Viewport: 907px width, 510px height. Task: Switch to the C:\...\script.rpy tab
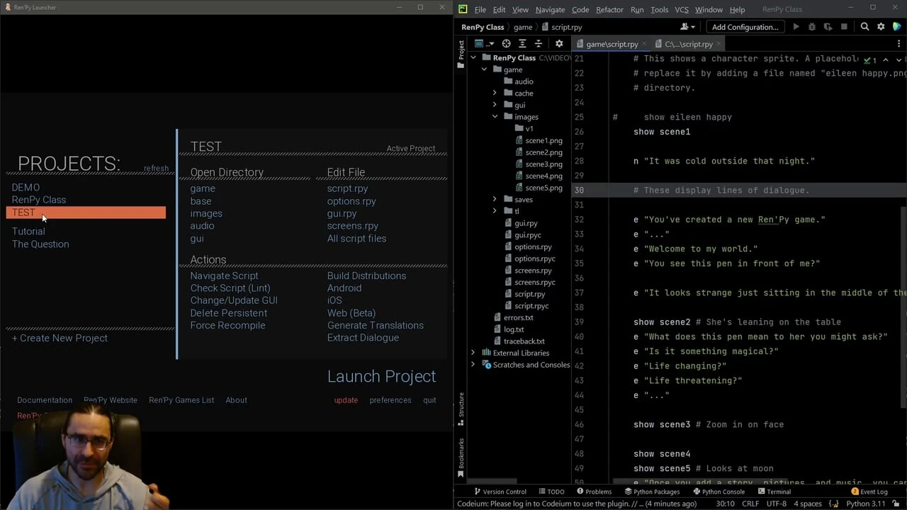[688, 44]
